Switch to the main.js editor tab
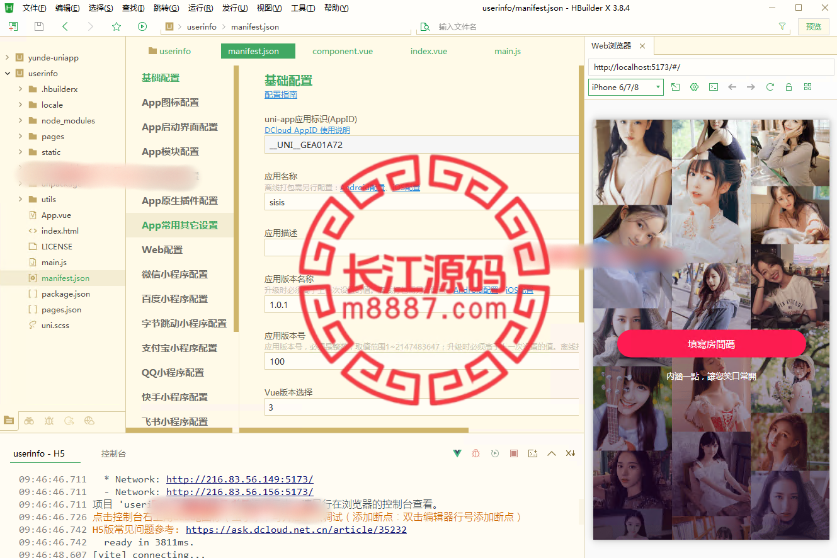Image resolution: width=837 pixels, height=558 pixels. pyautogui.click(x=508, y=51)
